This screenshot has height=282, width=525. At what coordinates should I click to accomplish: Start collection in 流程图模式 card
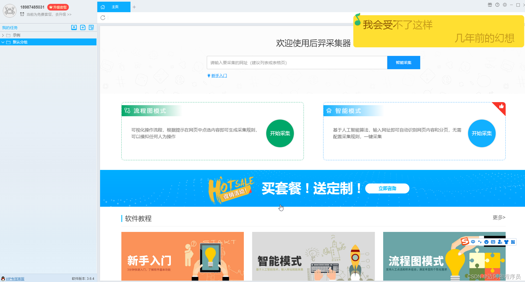coord(280,133)
